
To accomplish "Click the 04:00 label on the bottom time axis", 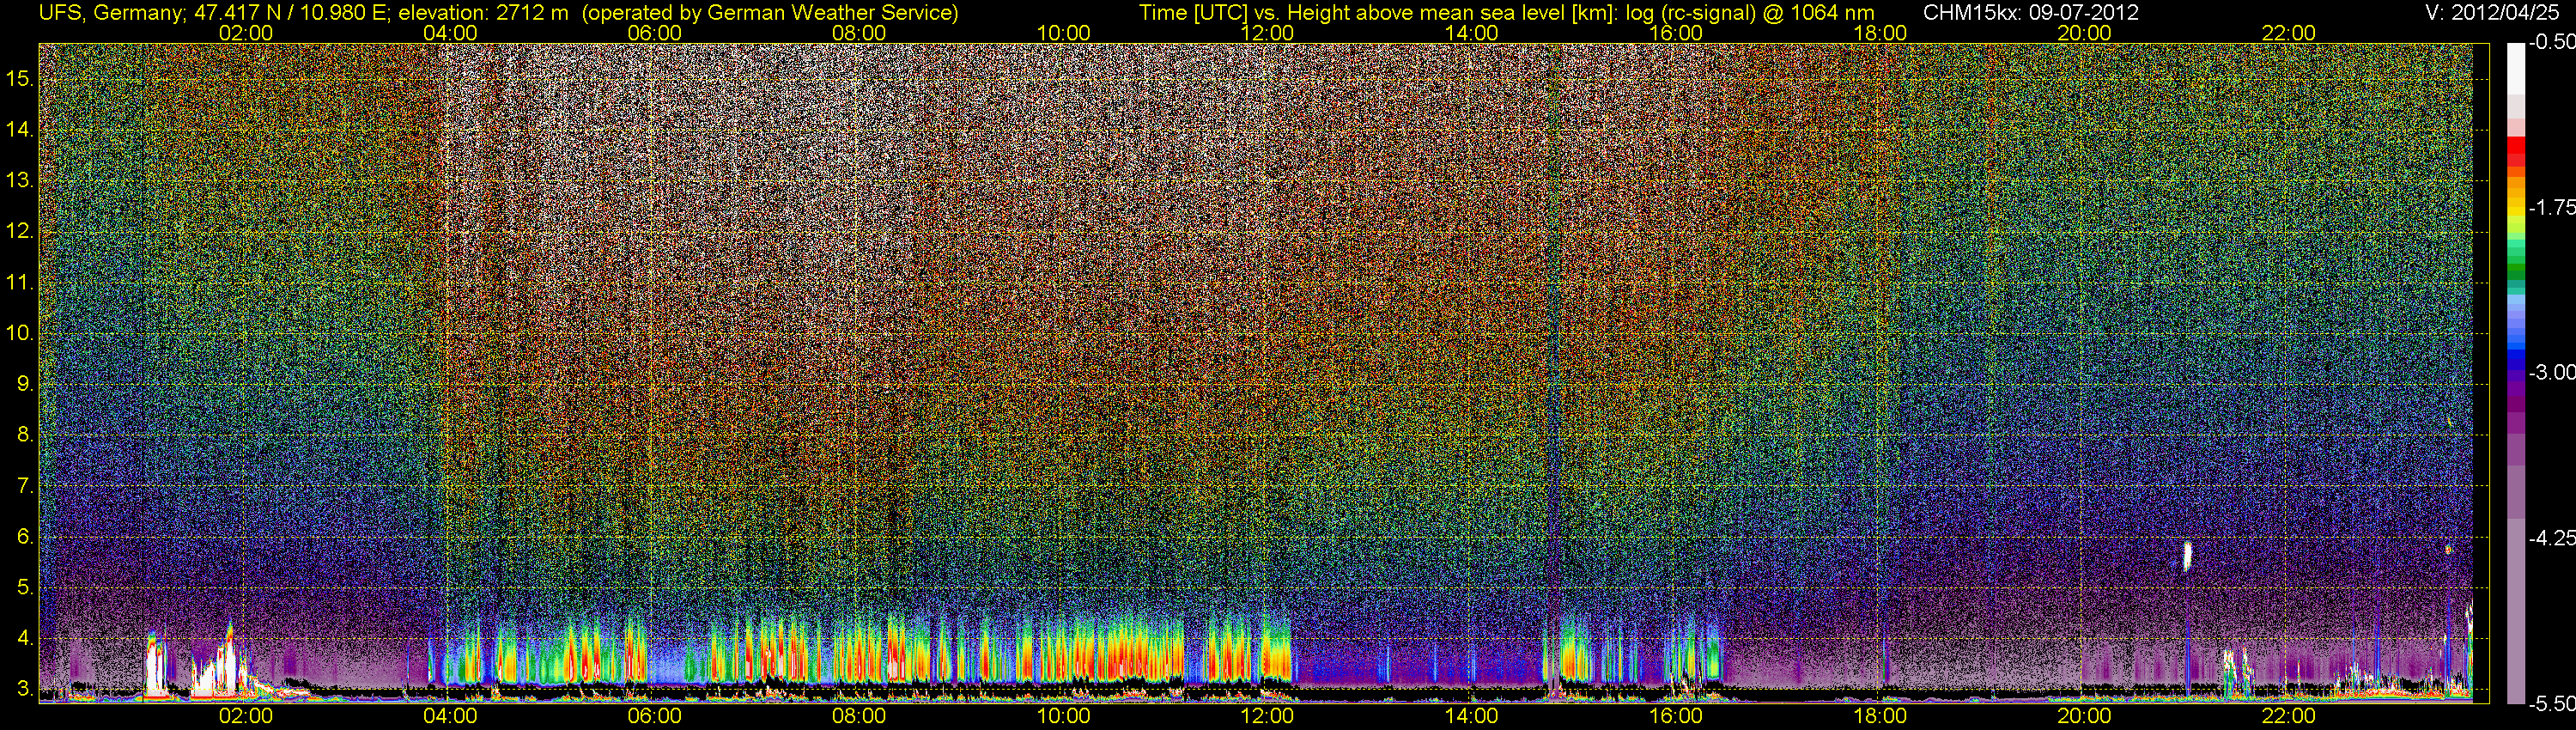I will tap(450, 716).
